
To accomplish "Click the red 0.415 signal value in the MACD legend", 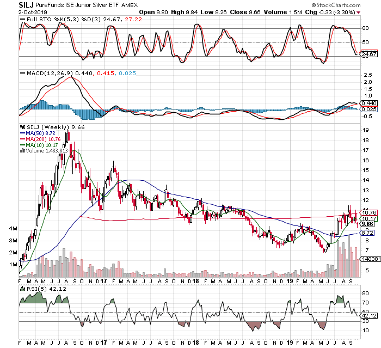I will pos(106,73).
